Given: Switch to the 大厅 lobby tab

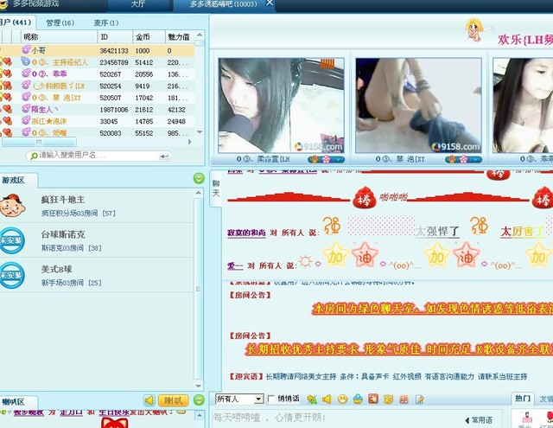Looking at the screenshot, I should (138, 4).
